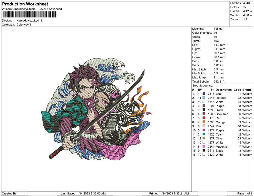
Task: Click 'Printed: 1/14/2023 9:37:21 AM' in the footer
Action: [169, 193]
